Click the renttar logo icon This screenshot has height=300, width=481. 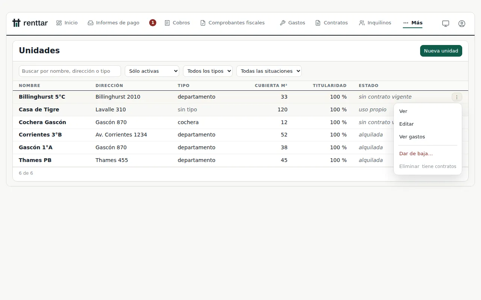(16, 23)
